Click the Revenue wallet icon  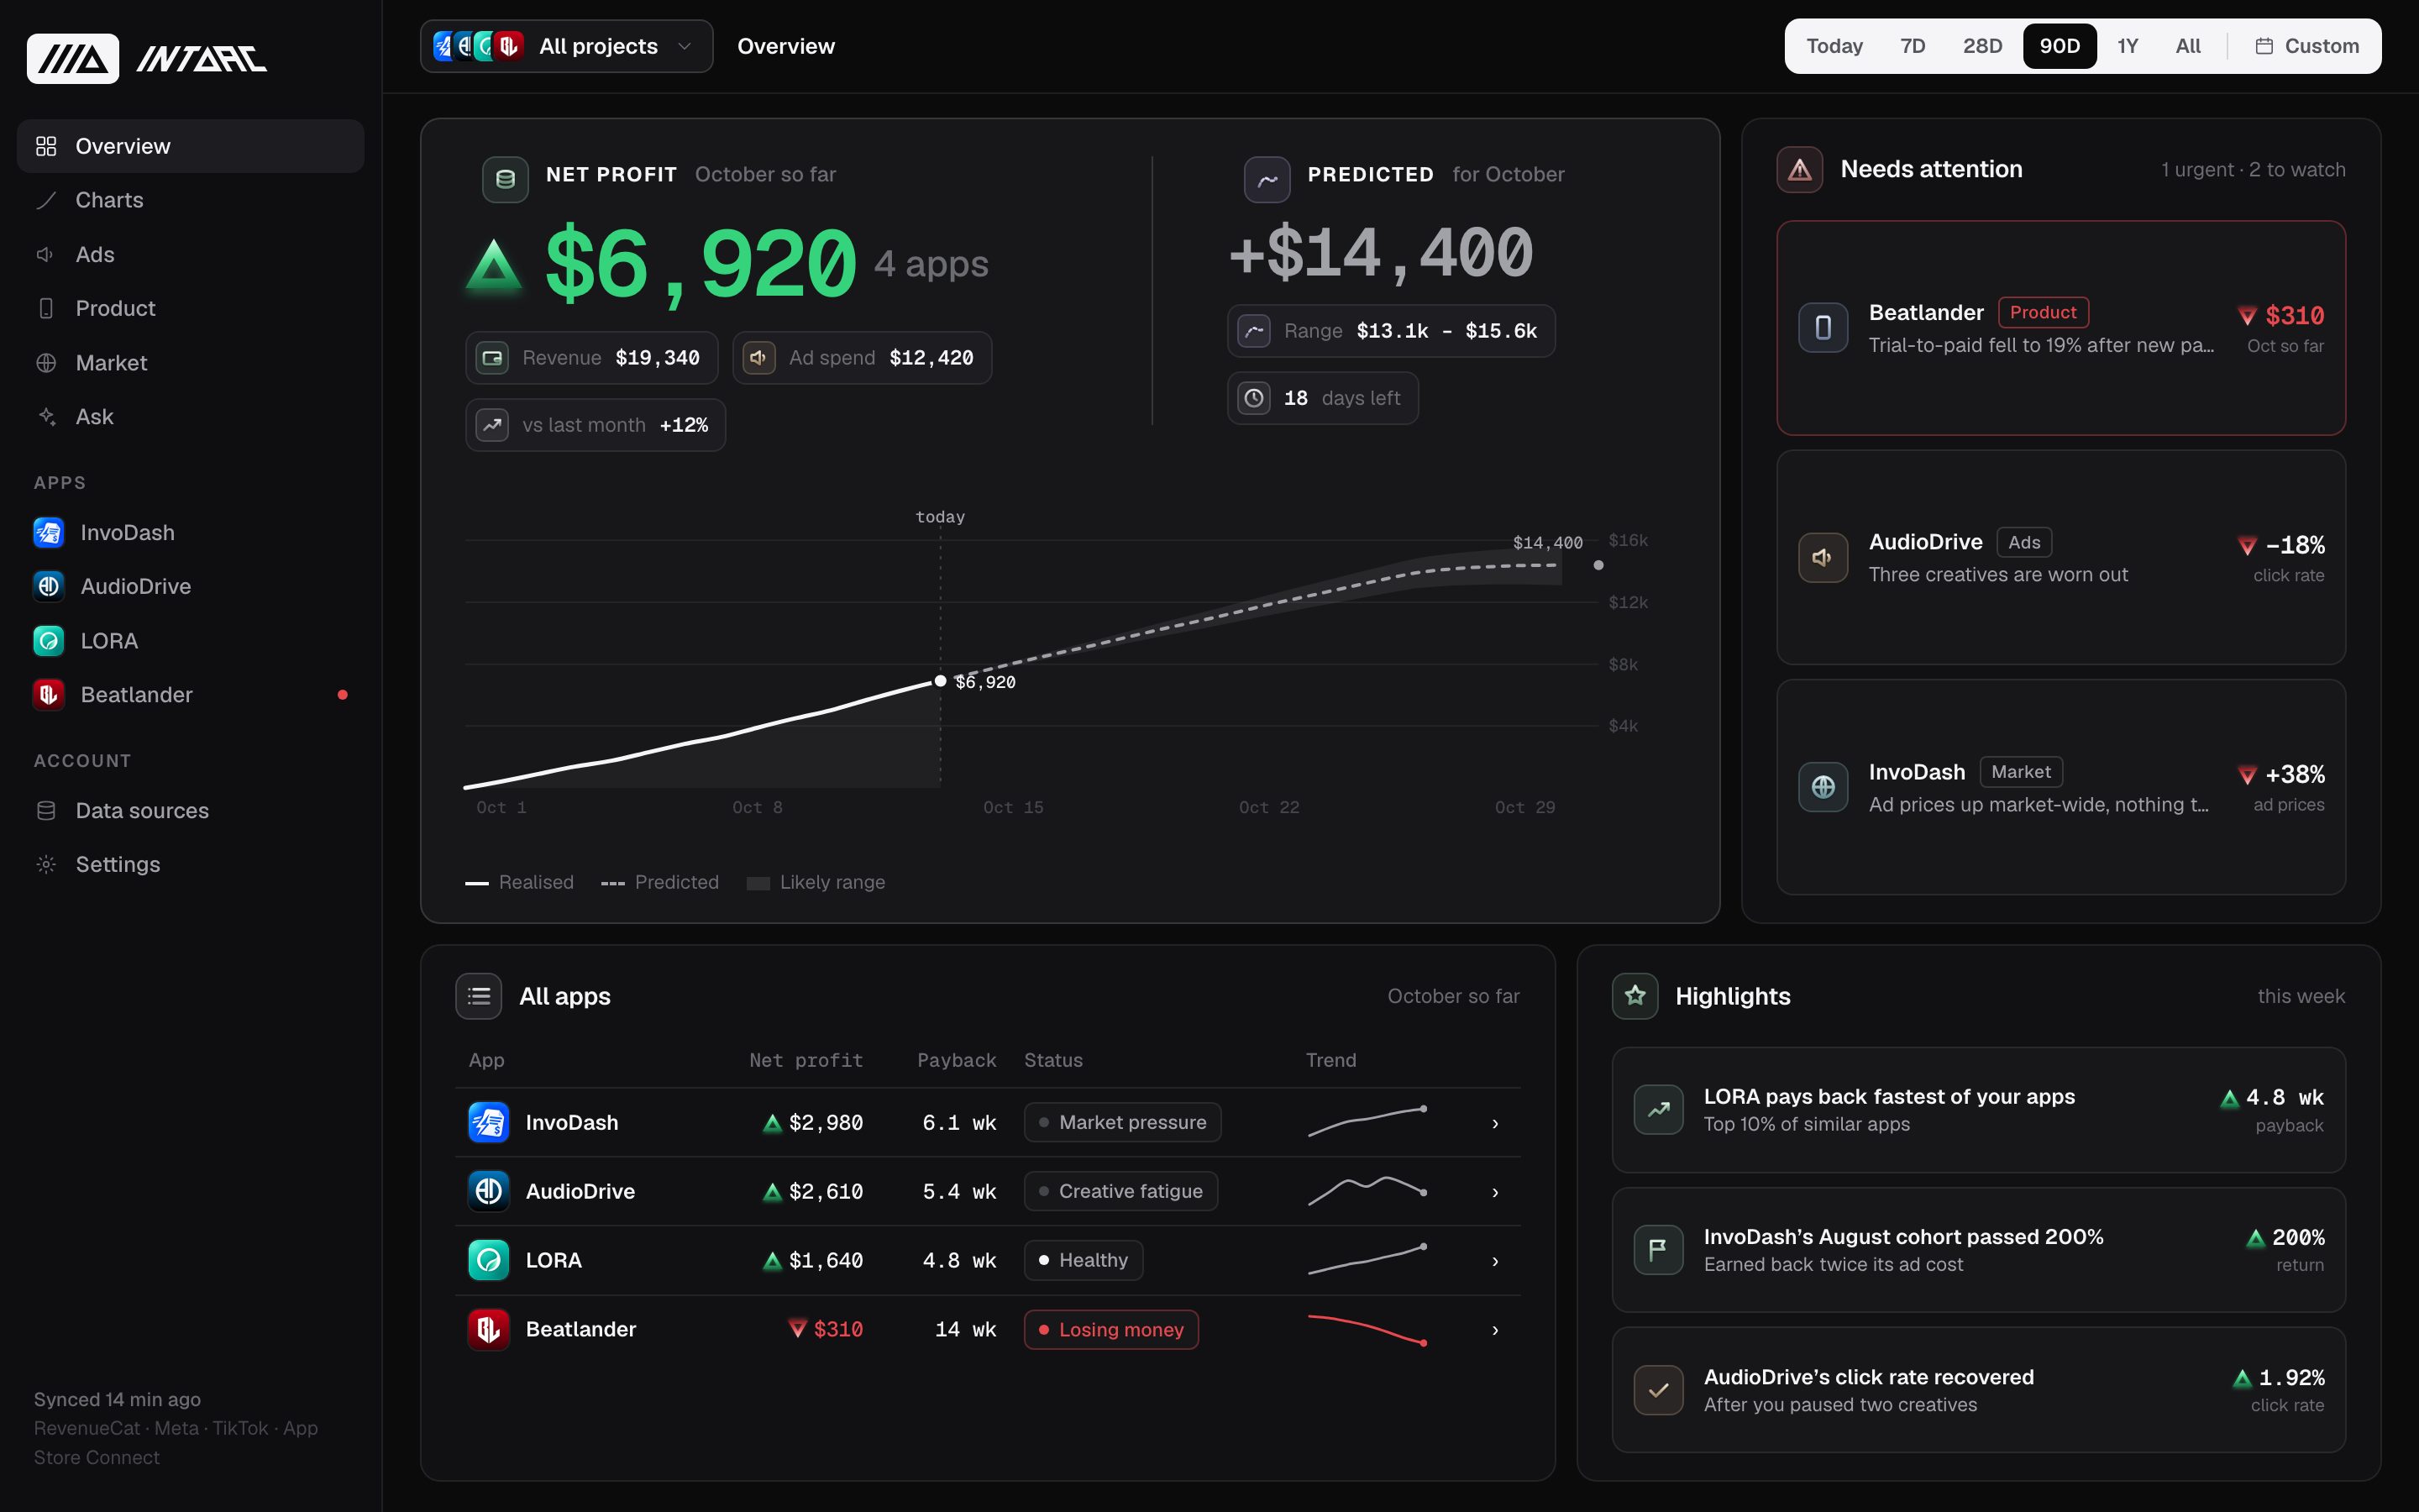pyautogui.click(x=492, y=358)
